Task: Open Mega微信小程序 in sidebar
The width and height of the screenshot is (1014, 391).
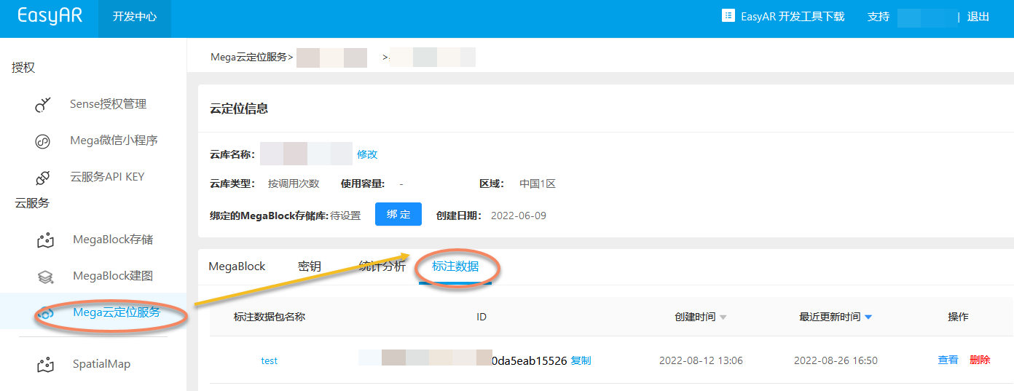Action: pos(114,141)
